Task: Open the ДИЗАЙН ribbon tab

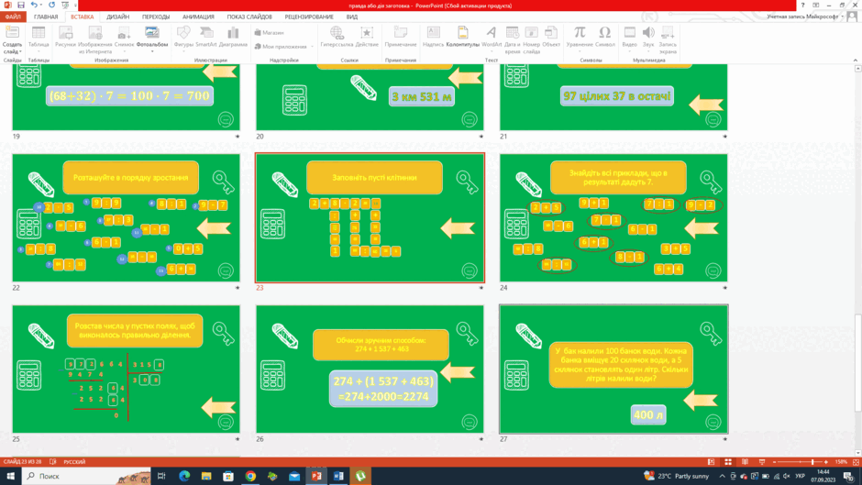Action: (117, 17)
